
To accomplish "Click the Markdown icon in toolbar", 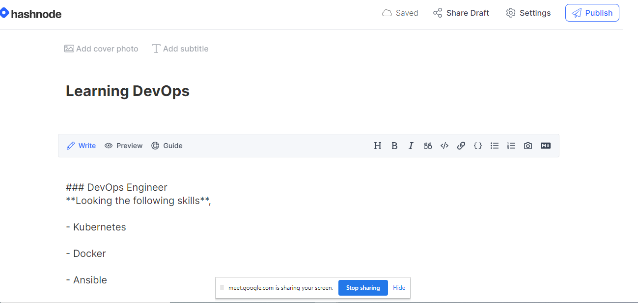I will [546, 146].
